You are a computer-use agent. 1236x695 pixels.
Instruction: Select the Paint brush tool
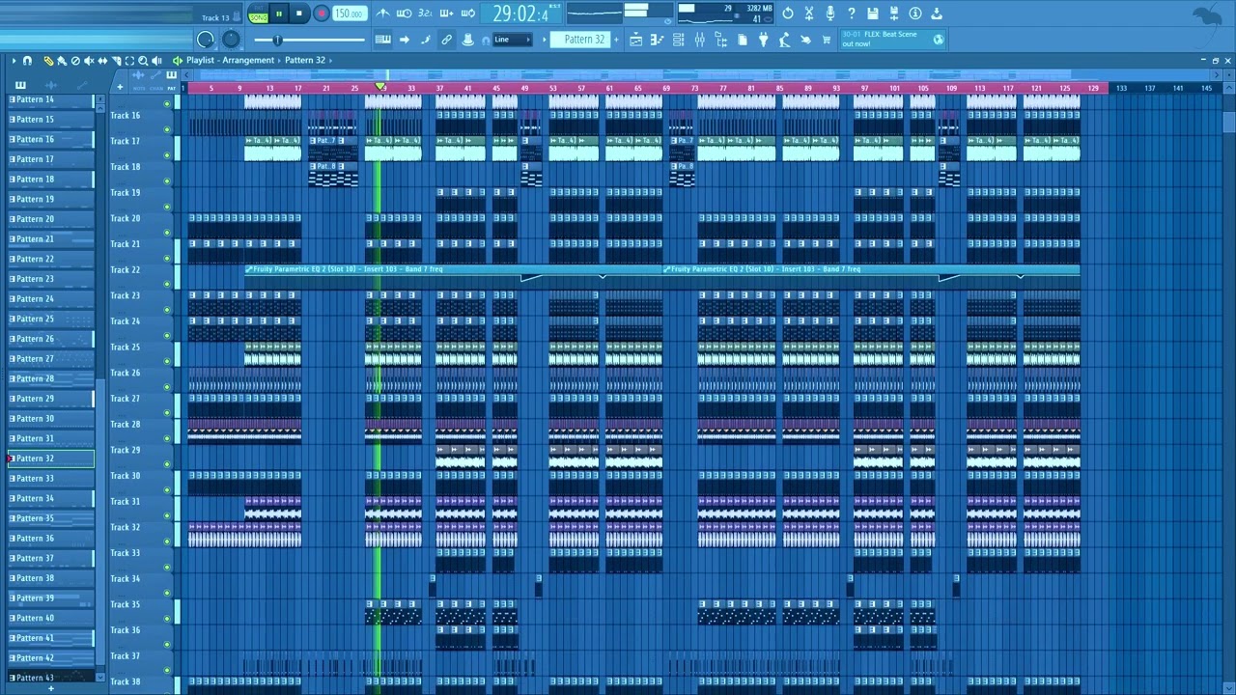[x=62, y=60]
